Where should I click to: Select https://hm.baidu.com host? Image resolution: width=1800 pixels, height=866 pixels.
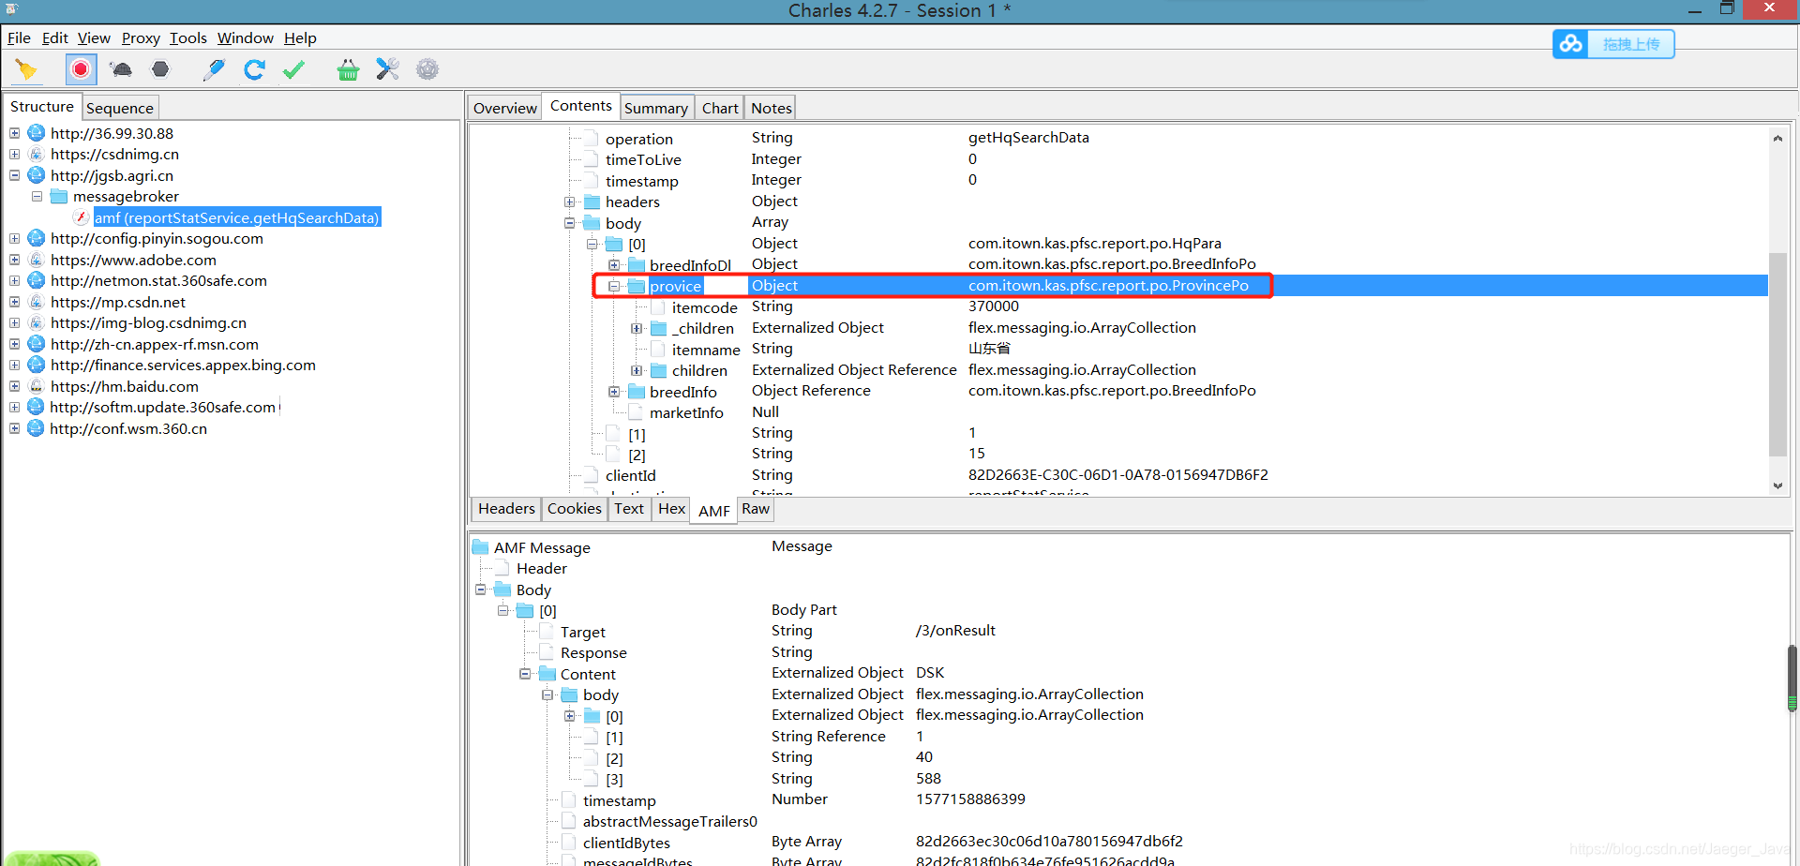pos(125,387)
